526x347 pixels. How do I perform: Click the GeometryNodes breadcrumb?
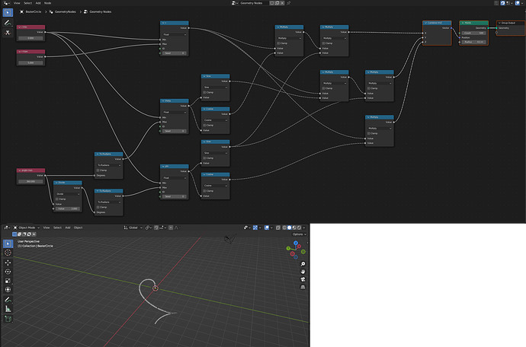click(65, 11)
